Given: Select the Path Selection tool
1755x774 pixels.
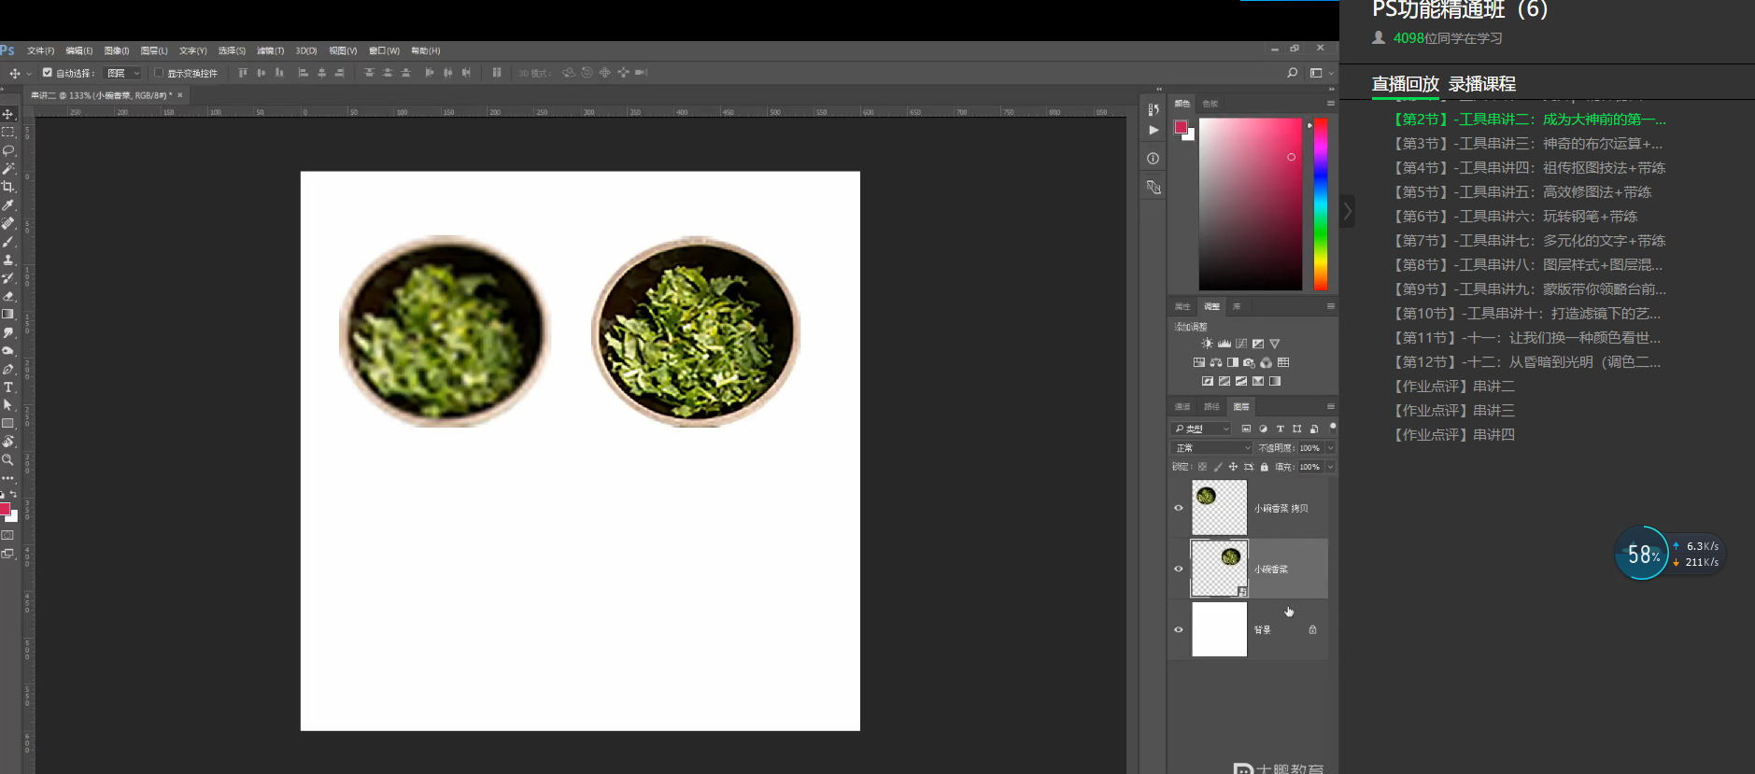Looking at the screenshot, I should pos(8,405).
